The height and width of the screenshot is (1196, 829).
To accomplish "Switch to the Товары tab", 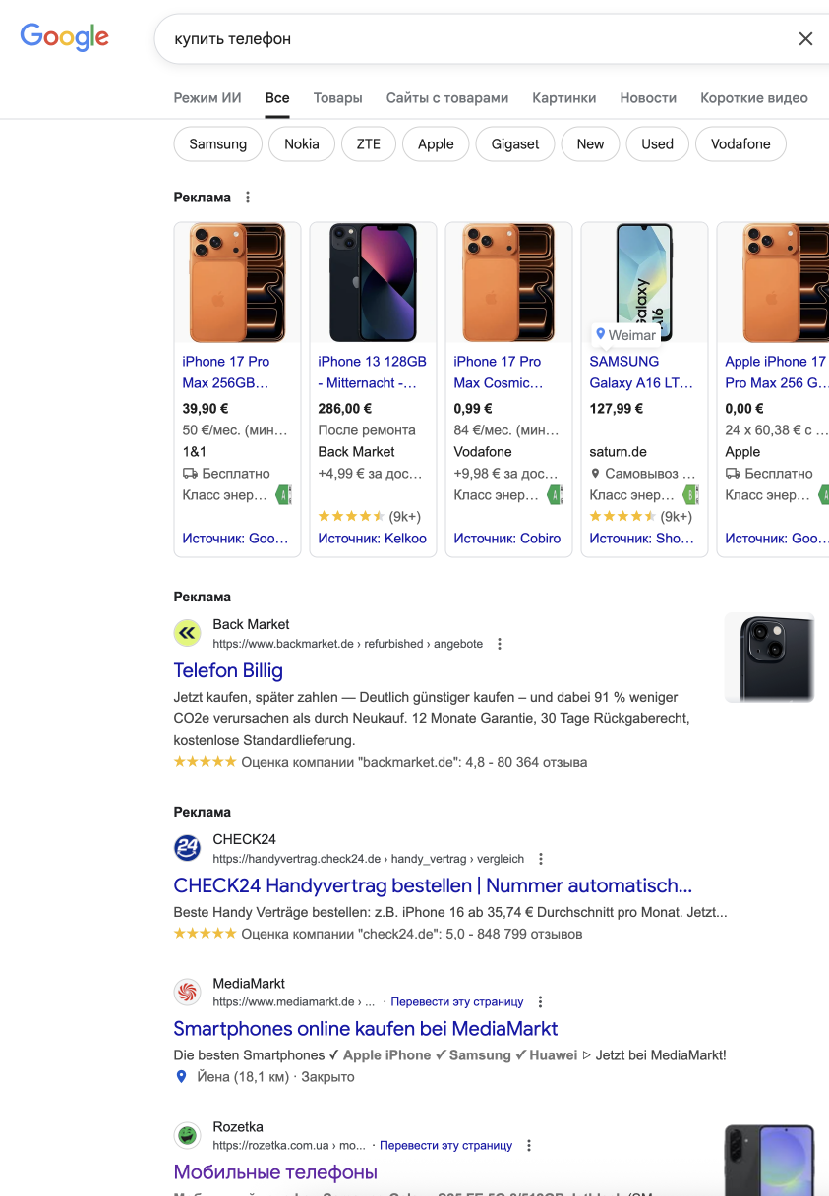I will pos(337,98).
